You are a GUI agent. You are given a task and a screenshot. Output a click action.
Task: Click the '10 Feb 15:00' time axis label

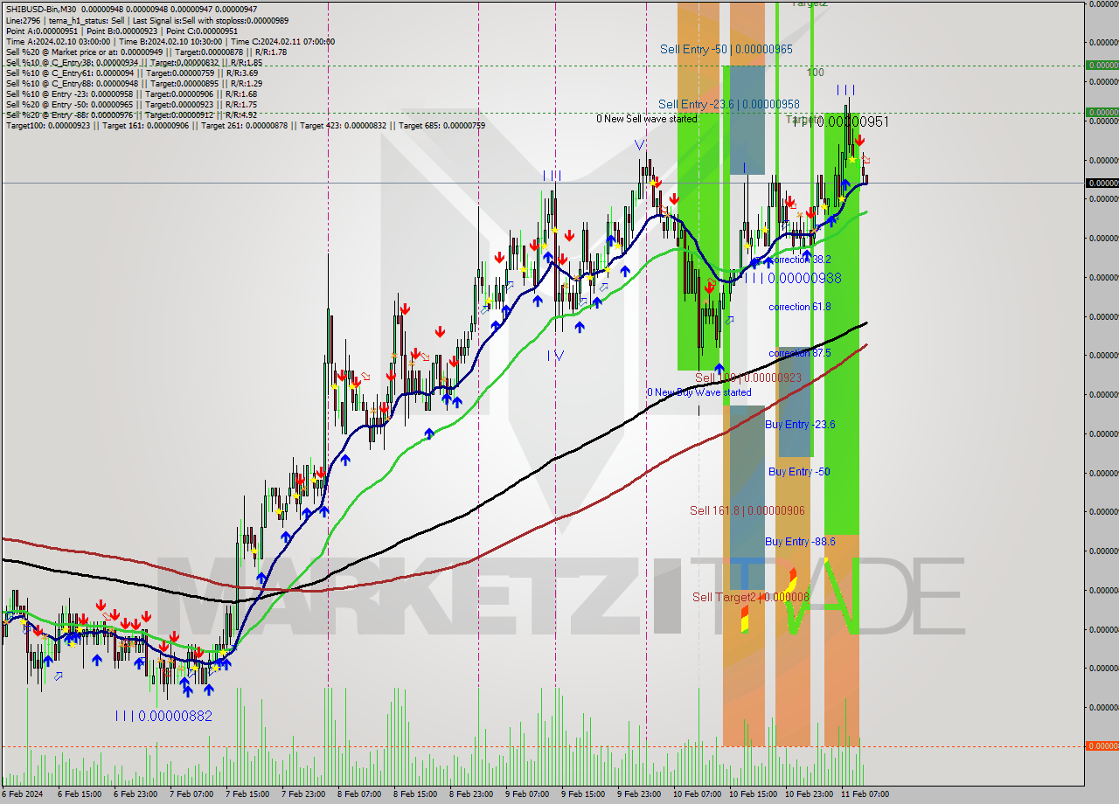click(x=754, y=794)
